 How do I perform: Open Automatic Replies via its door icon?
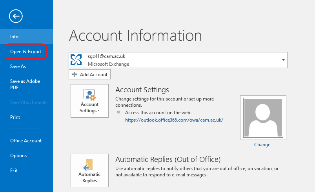coord(89,164)
